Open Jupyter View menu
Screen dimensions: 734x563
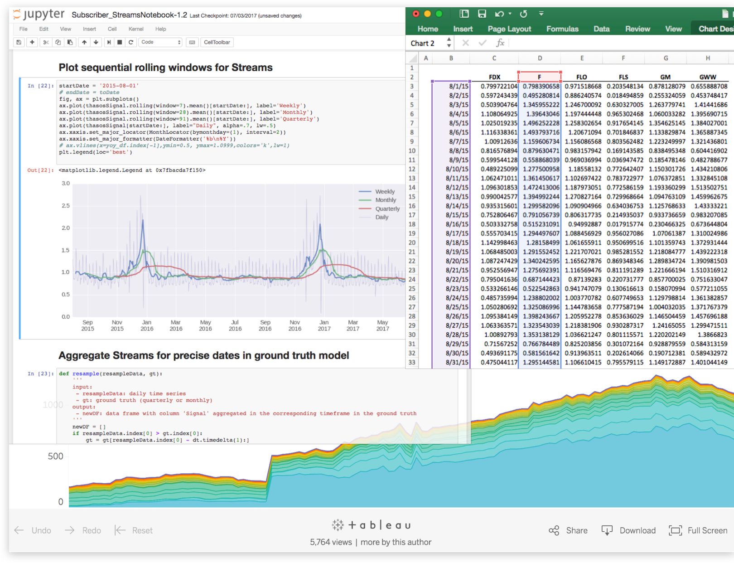pyautogui.click(x=65, y=29)
